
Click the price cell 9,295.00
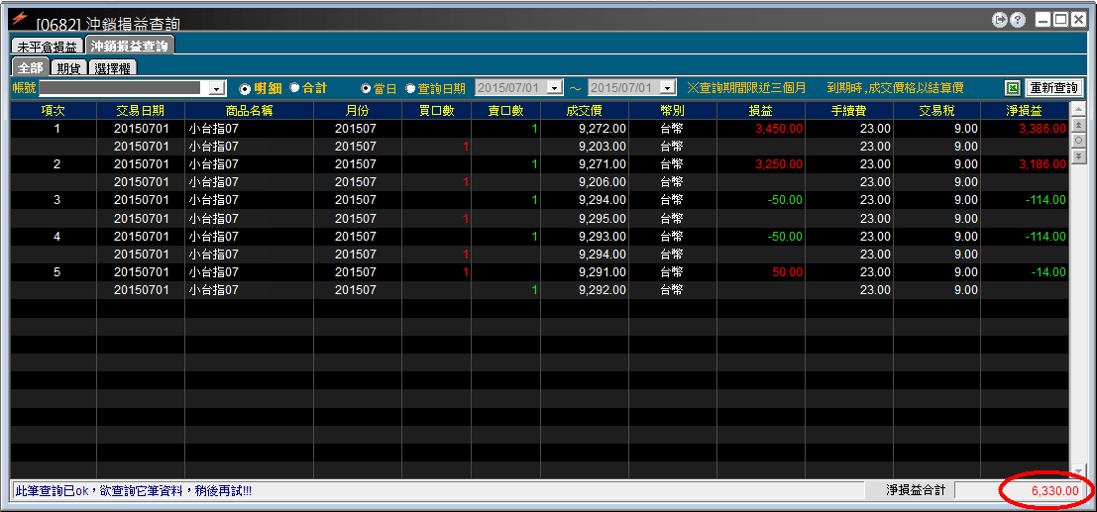[585, 218]
